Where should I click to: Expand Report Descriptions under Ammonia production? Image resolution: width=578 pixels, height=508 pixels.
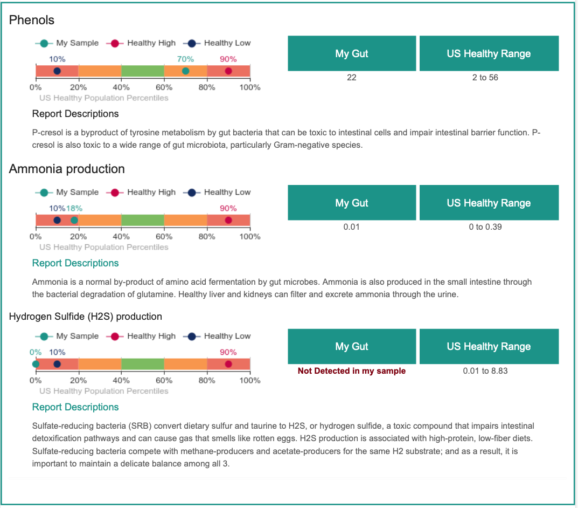click(75, 263)
